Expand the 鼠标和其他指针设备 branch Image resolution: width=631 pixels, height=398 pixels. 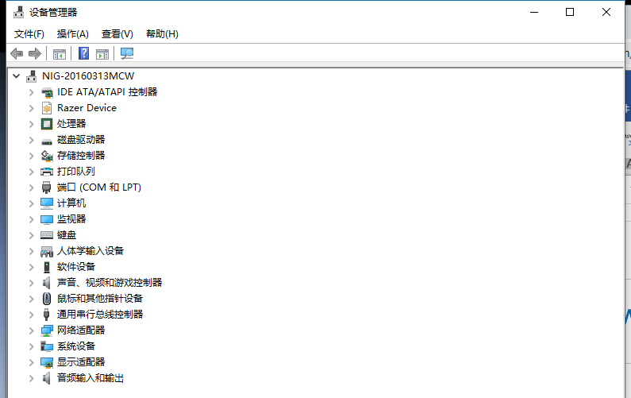[32, 299]
